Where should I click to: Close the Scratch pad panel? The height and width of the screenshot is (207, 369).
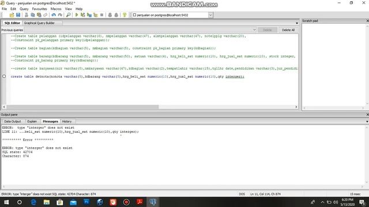(367, 21)
